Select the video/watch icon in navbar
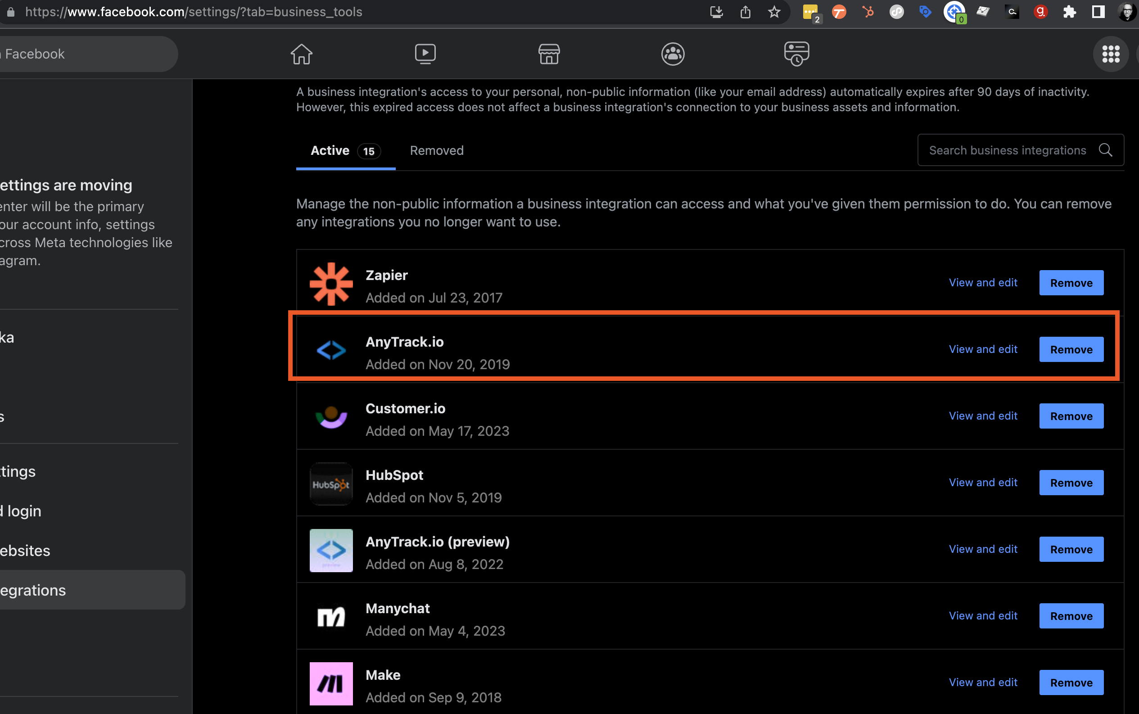This screenshot has width=1139, height=714. click(425, 54)
